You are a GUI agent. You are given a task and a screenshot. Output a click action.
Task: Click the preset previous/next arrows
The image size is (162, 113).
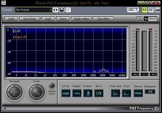click(x=55, y=10)
